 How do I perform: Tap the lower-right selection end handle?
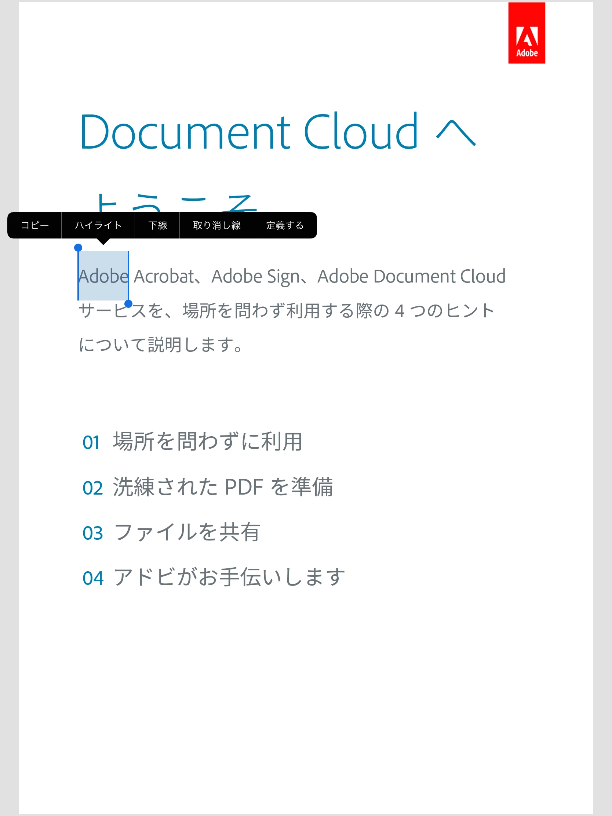pos(128,303)
